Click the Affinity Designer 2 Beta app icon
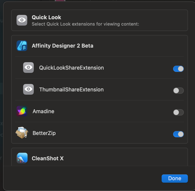Image resolution: width=195 pixels, height=191 pixels. tap(22, 46)
